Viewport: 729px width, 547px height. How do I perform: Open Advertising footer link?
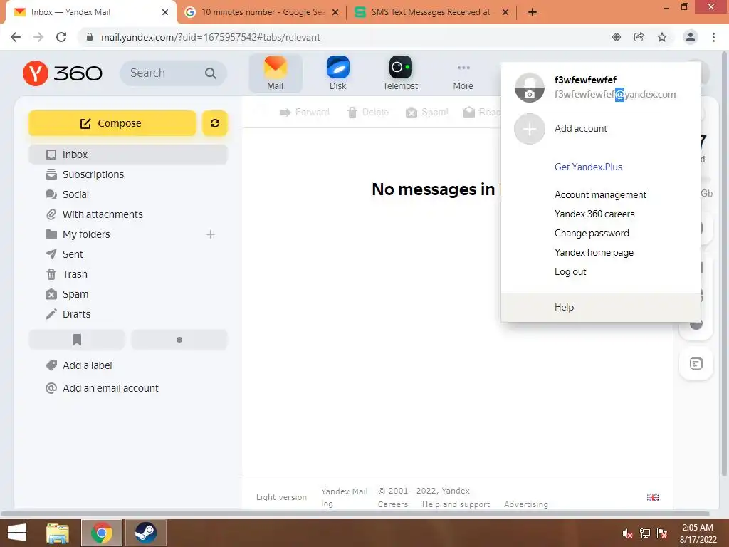point(526,504)
